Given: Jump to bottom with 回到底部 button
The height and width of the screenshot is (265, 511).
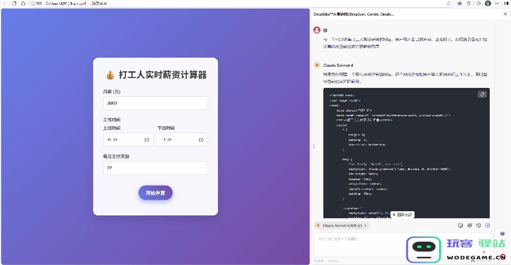Looking at the screenshot, I should tap(402, 214).
